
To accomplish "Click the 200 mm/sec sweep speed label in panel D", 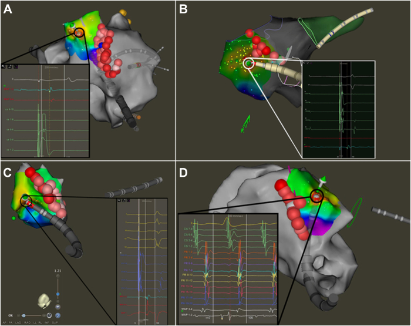I will tap(235, 216).
